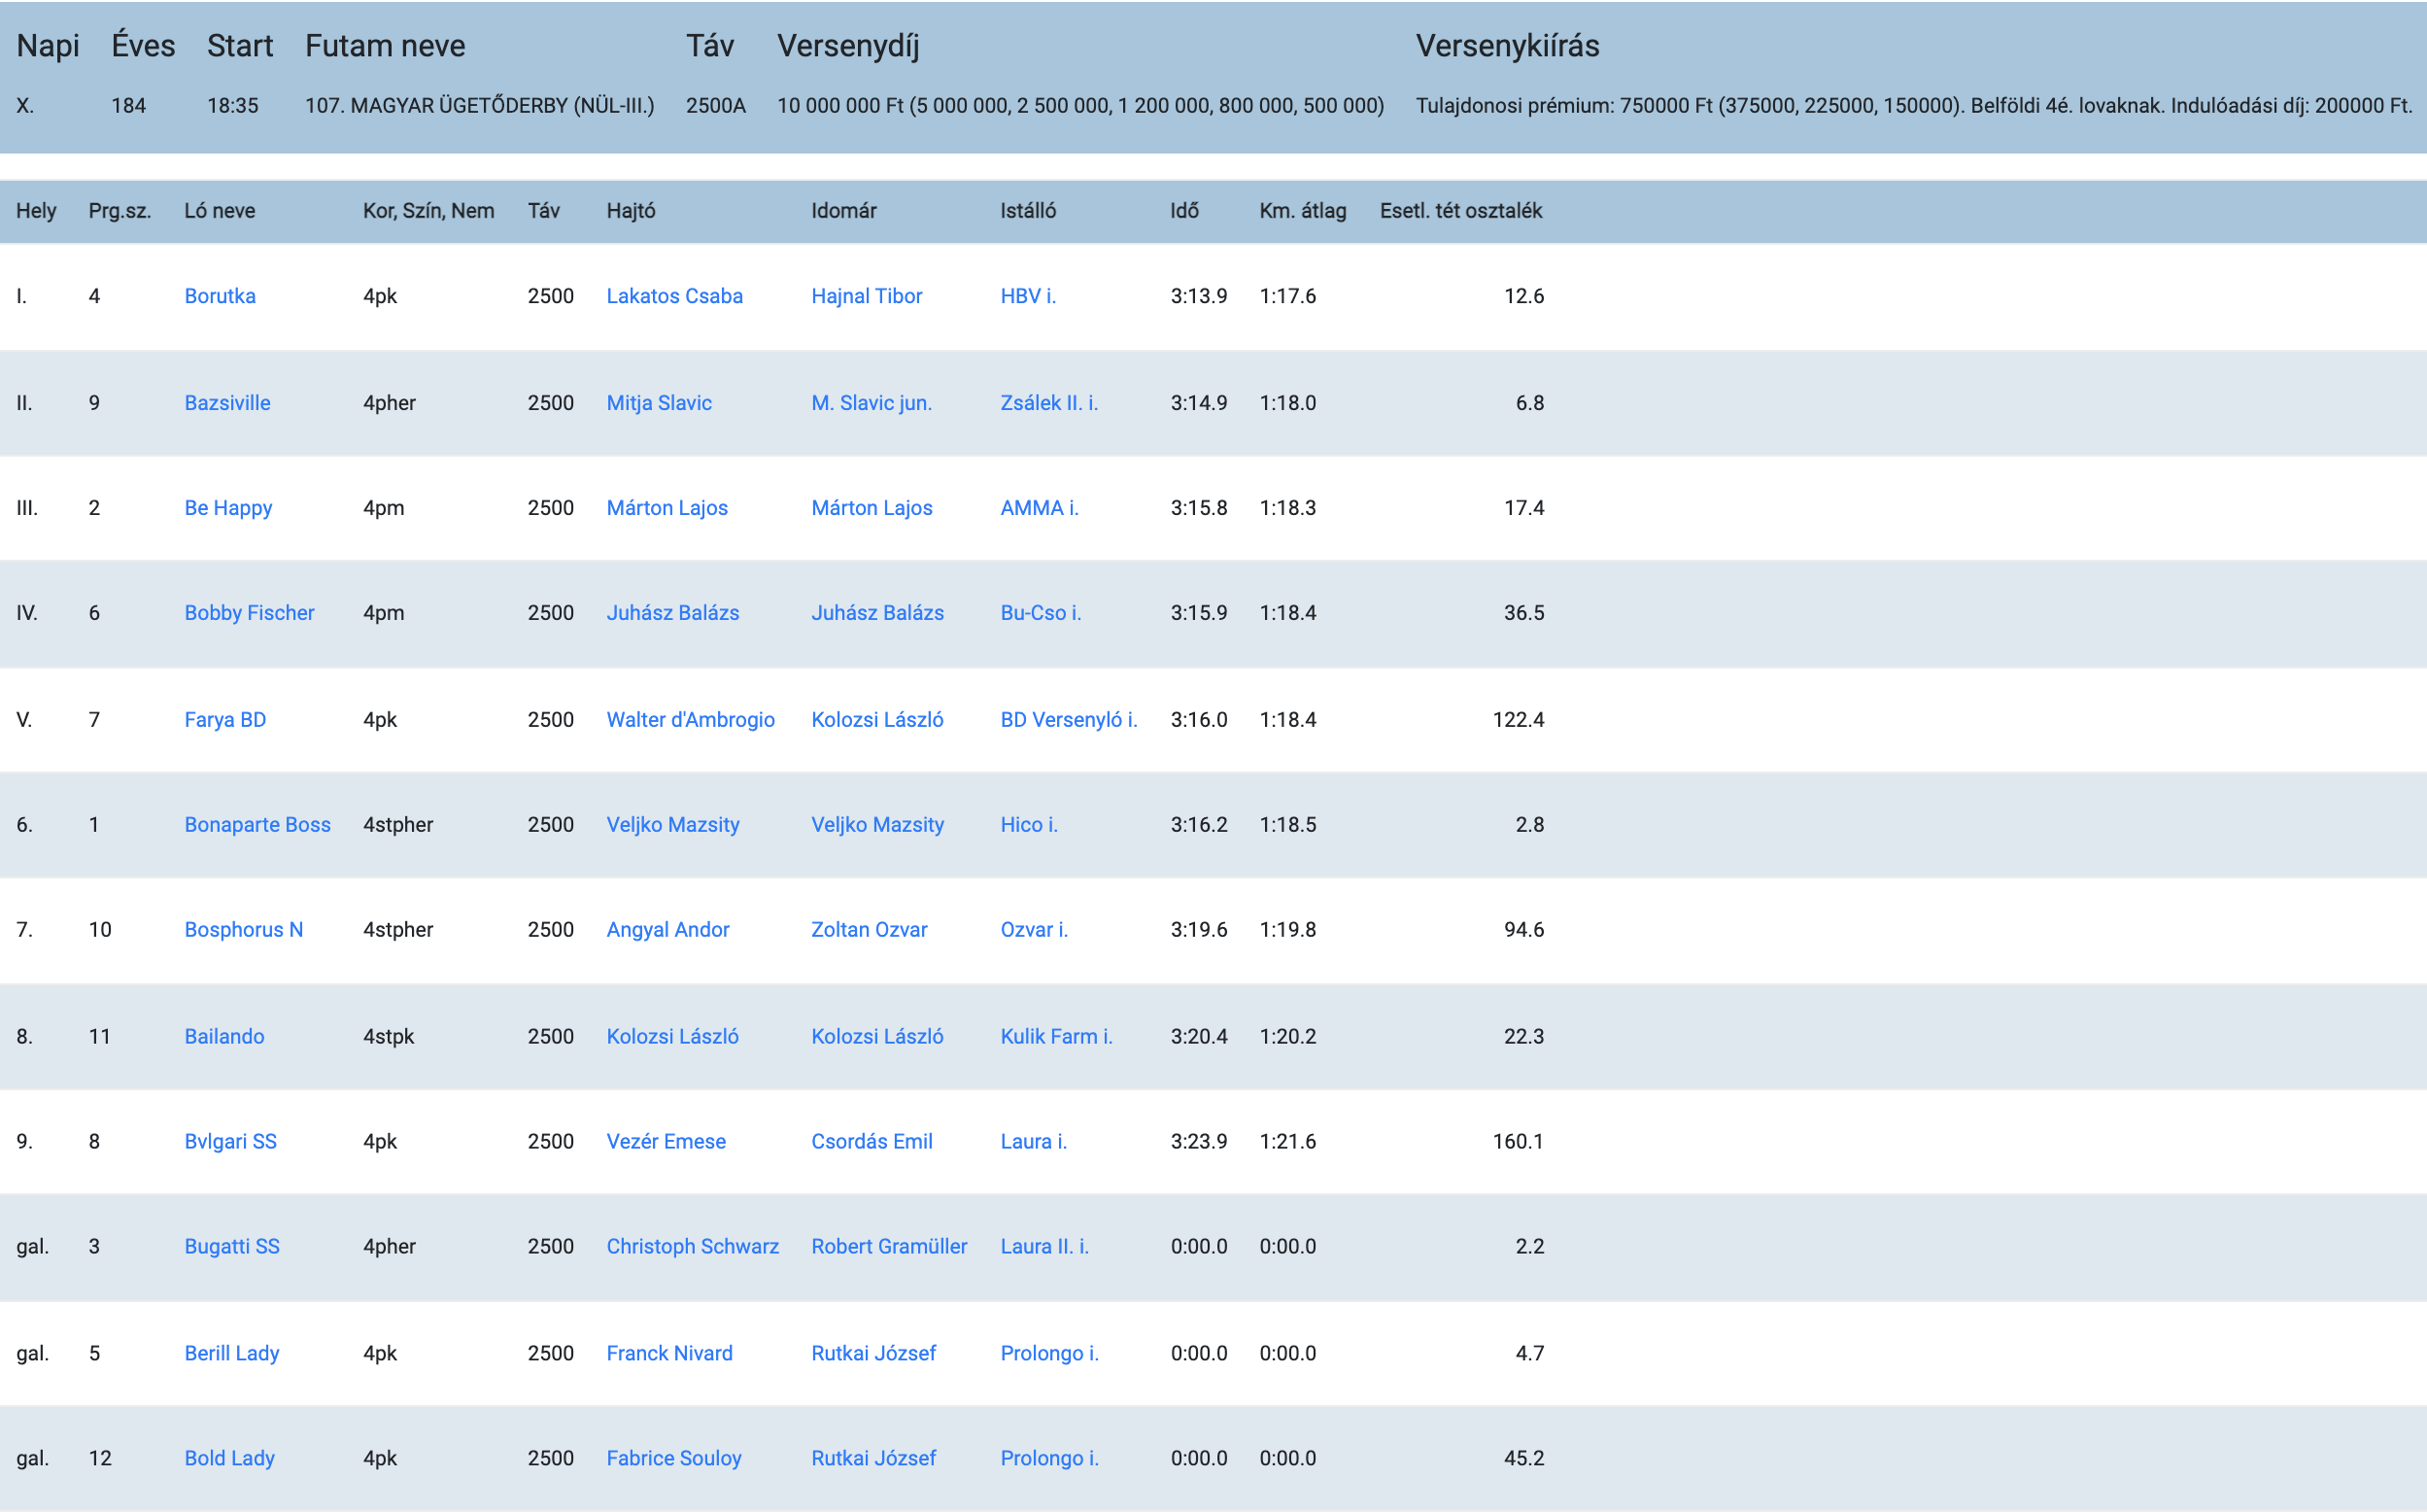The image size is (2427, 1512).
Task: Click the Hico i. stable link
Action: (x=1030, y=825)
